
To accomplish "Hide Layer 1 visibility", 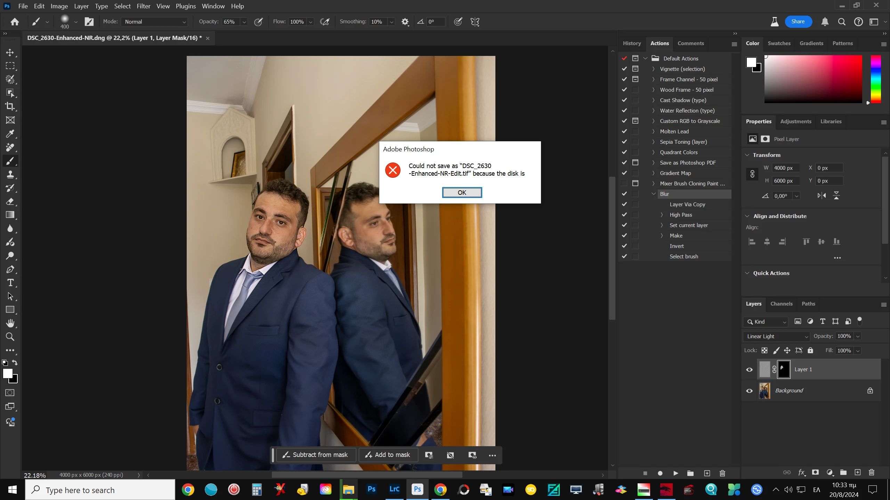I will click(x=750, y=369).
